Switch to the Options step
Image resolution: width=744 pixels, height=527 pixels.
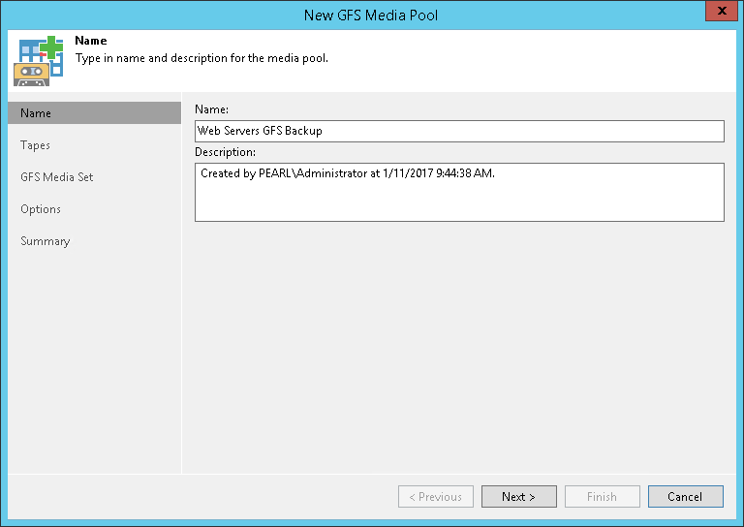(41, 209)
